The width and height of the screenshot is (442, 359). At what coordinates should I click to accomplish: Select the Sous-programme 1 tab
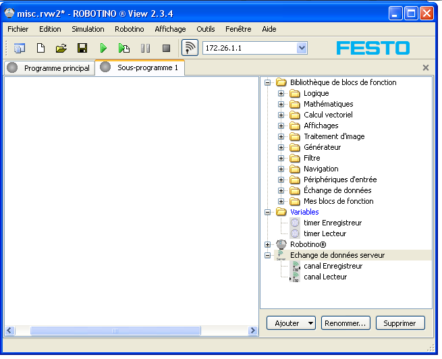pyautogui.click(x=140, y=67)
